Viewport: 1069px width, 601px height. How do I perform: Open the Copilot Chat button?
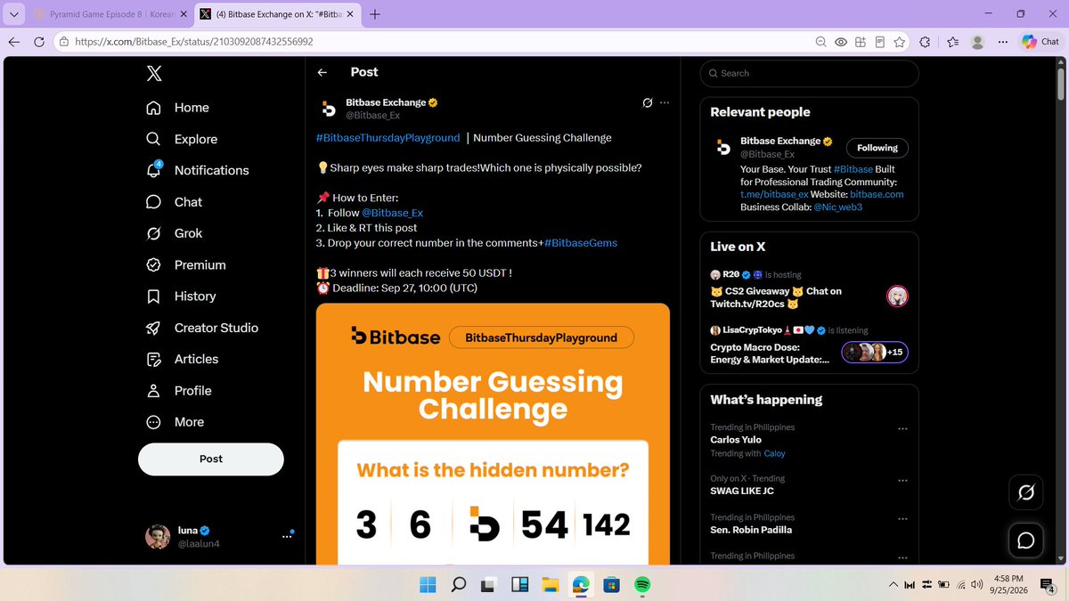point(1040,42)
